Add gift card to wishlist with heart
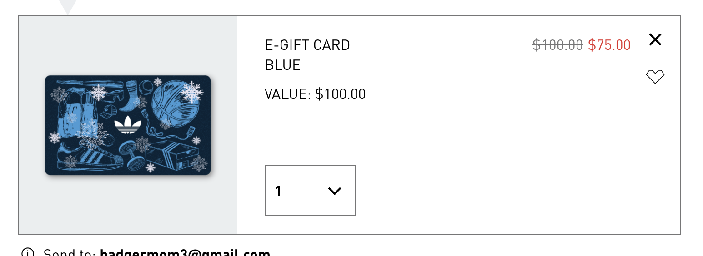This screenshot has height=256, width=703. (655, 77)
